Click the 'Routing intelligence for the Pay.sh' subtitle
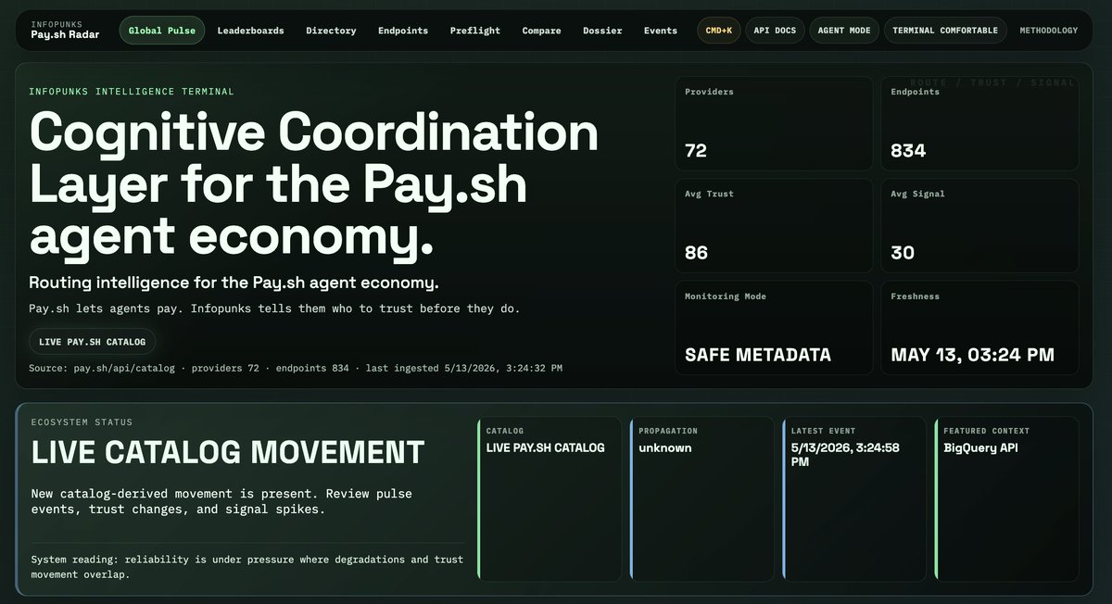1112x604 pixels. pyautogui.click(x=234, y=283)
